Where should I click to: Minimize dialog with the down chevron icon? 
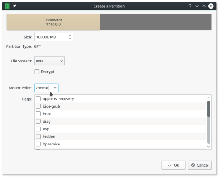[x=197, y=6]
